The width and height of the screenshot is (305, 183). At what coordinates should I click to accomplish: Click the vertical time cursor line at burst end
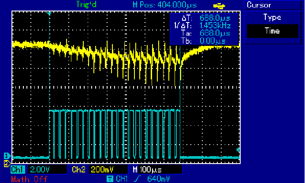(180, 105)
